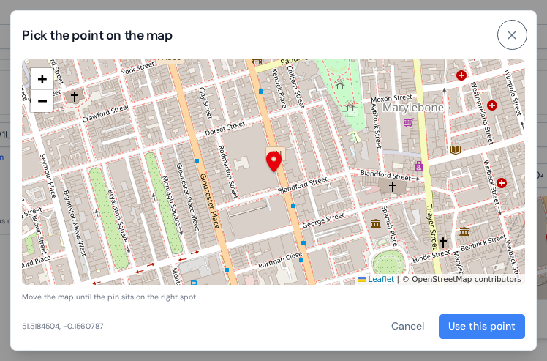This screenshot has width=547, height=361.
Task: Zoom in the map with plus button
Action: [x=42, y=79]
